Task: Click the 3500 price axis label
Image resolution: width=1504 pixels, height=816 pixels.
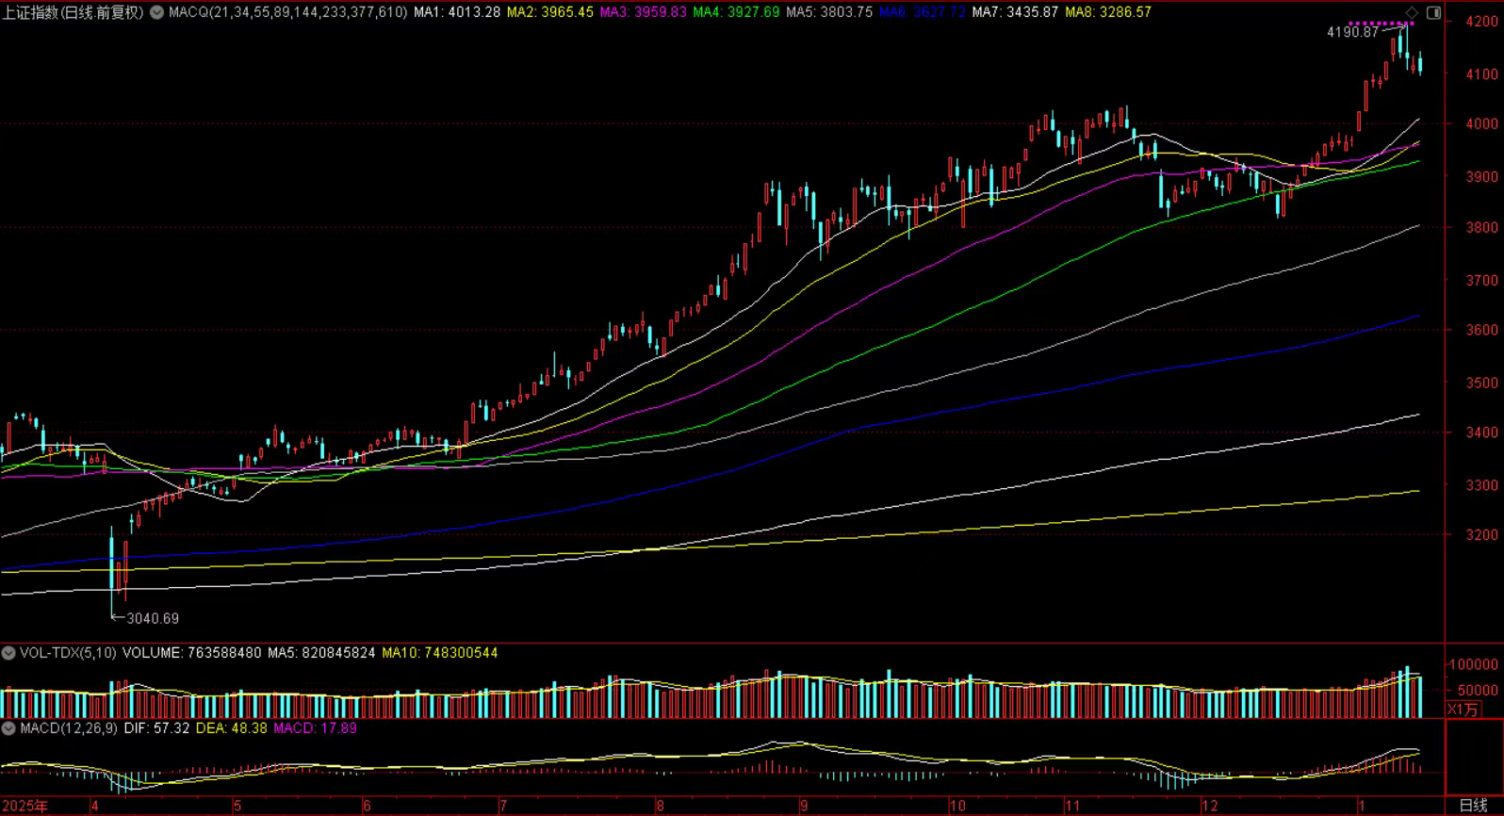Action: (x=1482, y=383)
